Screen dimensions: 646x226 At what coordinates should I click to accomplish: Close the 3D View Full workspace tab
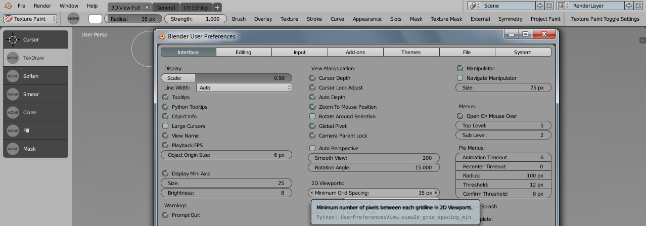tap(147, 8)
